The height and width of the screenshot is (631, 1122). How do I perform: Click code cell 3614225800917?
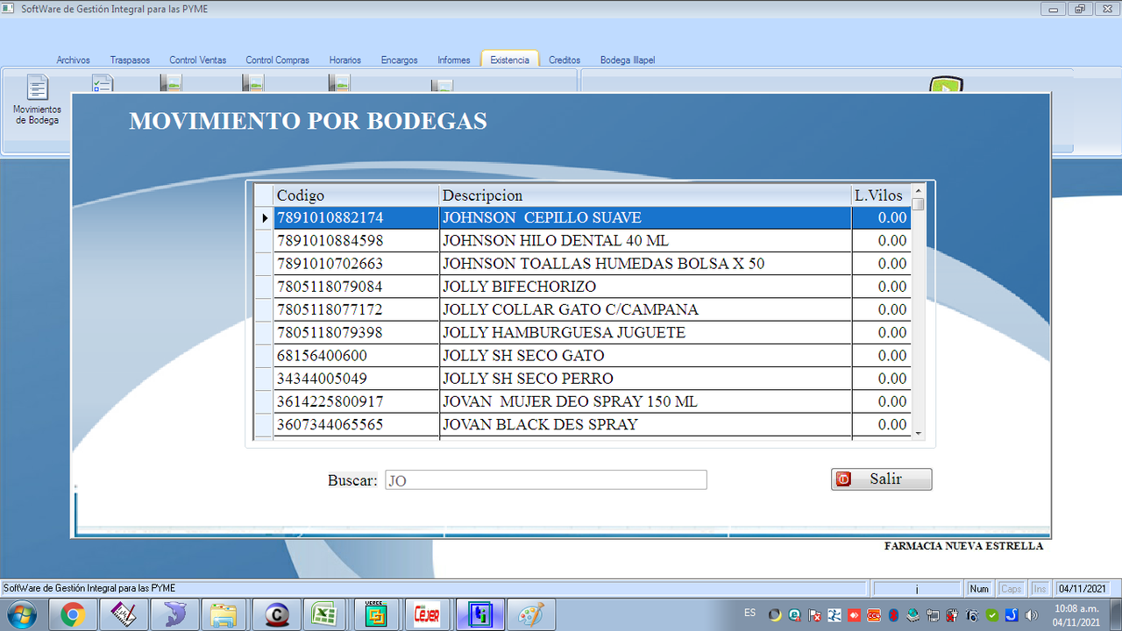pyautogui.click(x=356, y=401)
